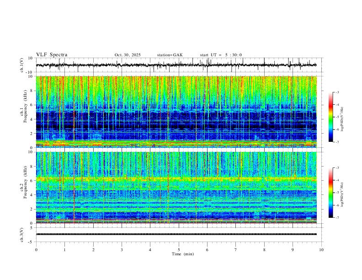Click the time axis tick label '7'

pyautogui.click(x=236, y=250)
